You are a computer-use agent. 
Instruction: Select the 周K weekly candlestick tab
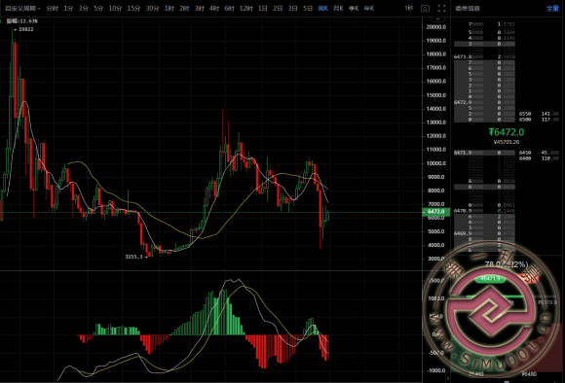[x=323, y=9]
